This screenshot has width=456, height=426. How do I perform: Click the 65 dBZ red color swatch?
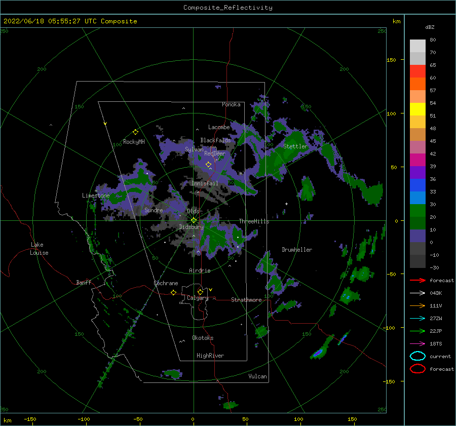[417, 71]
